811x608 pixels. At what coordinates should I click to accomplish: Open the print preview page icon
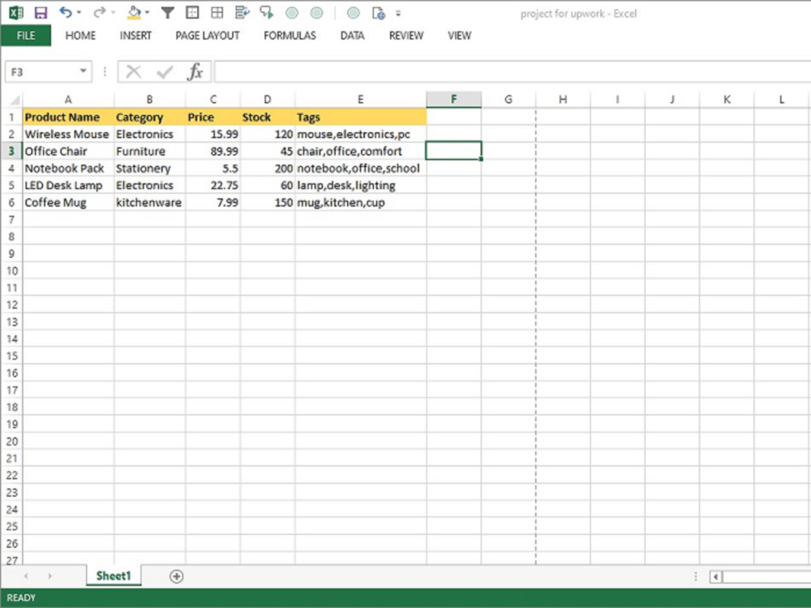click(378, 13)
